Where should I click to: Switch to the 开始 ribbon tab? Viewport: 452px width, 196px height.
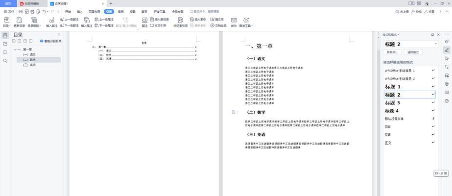pos(68,12)
